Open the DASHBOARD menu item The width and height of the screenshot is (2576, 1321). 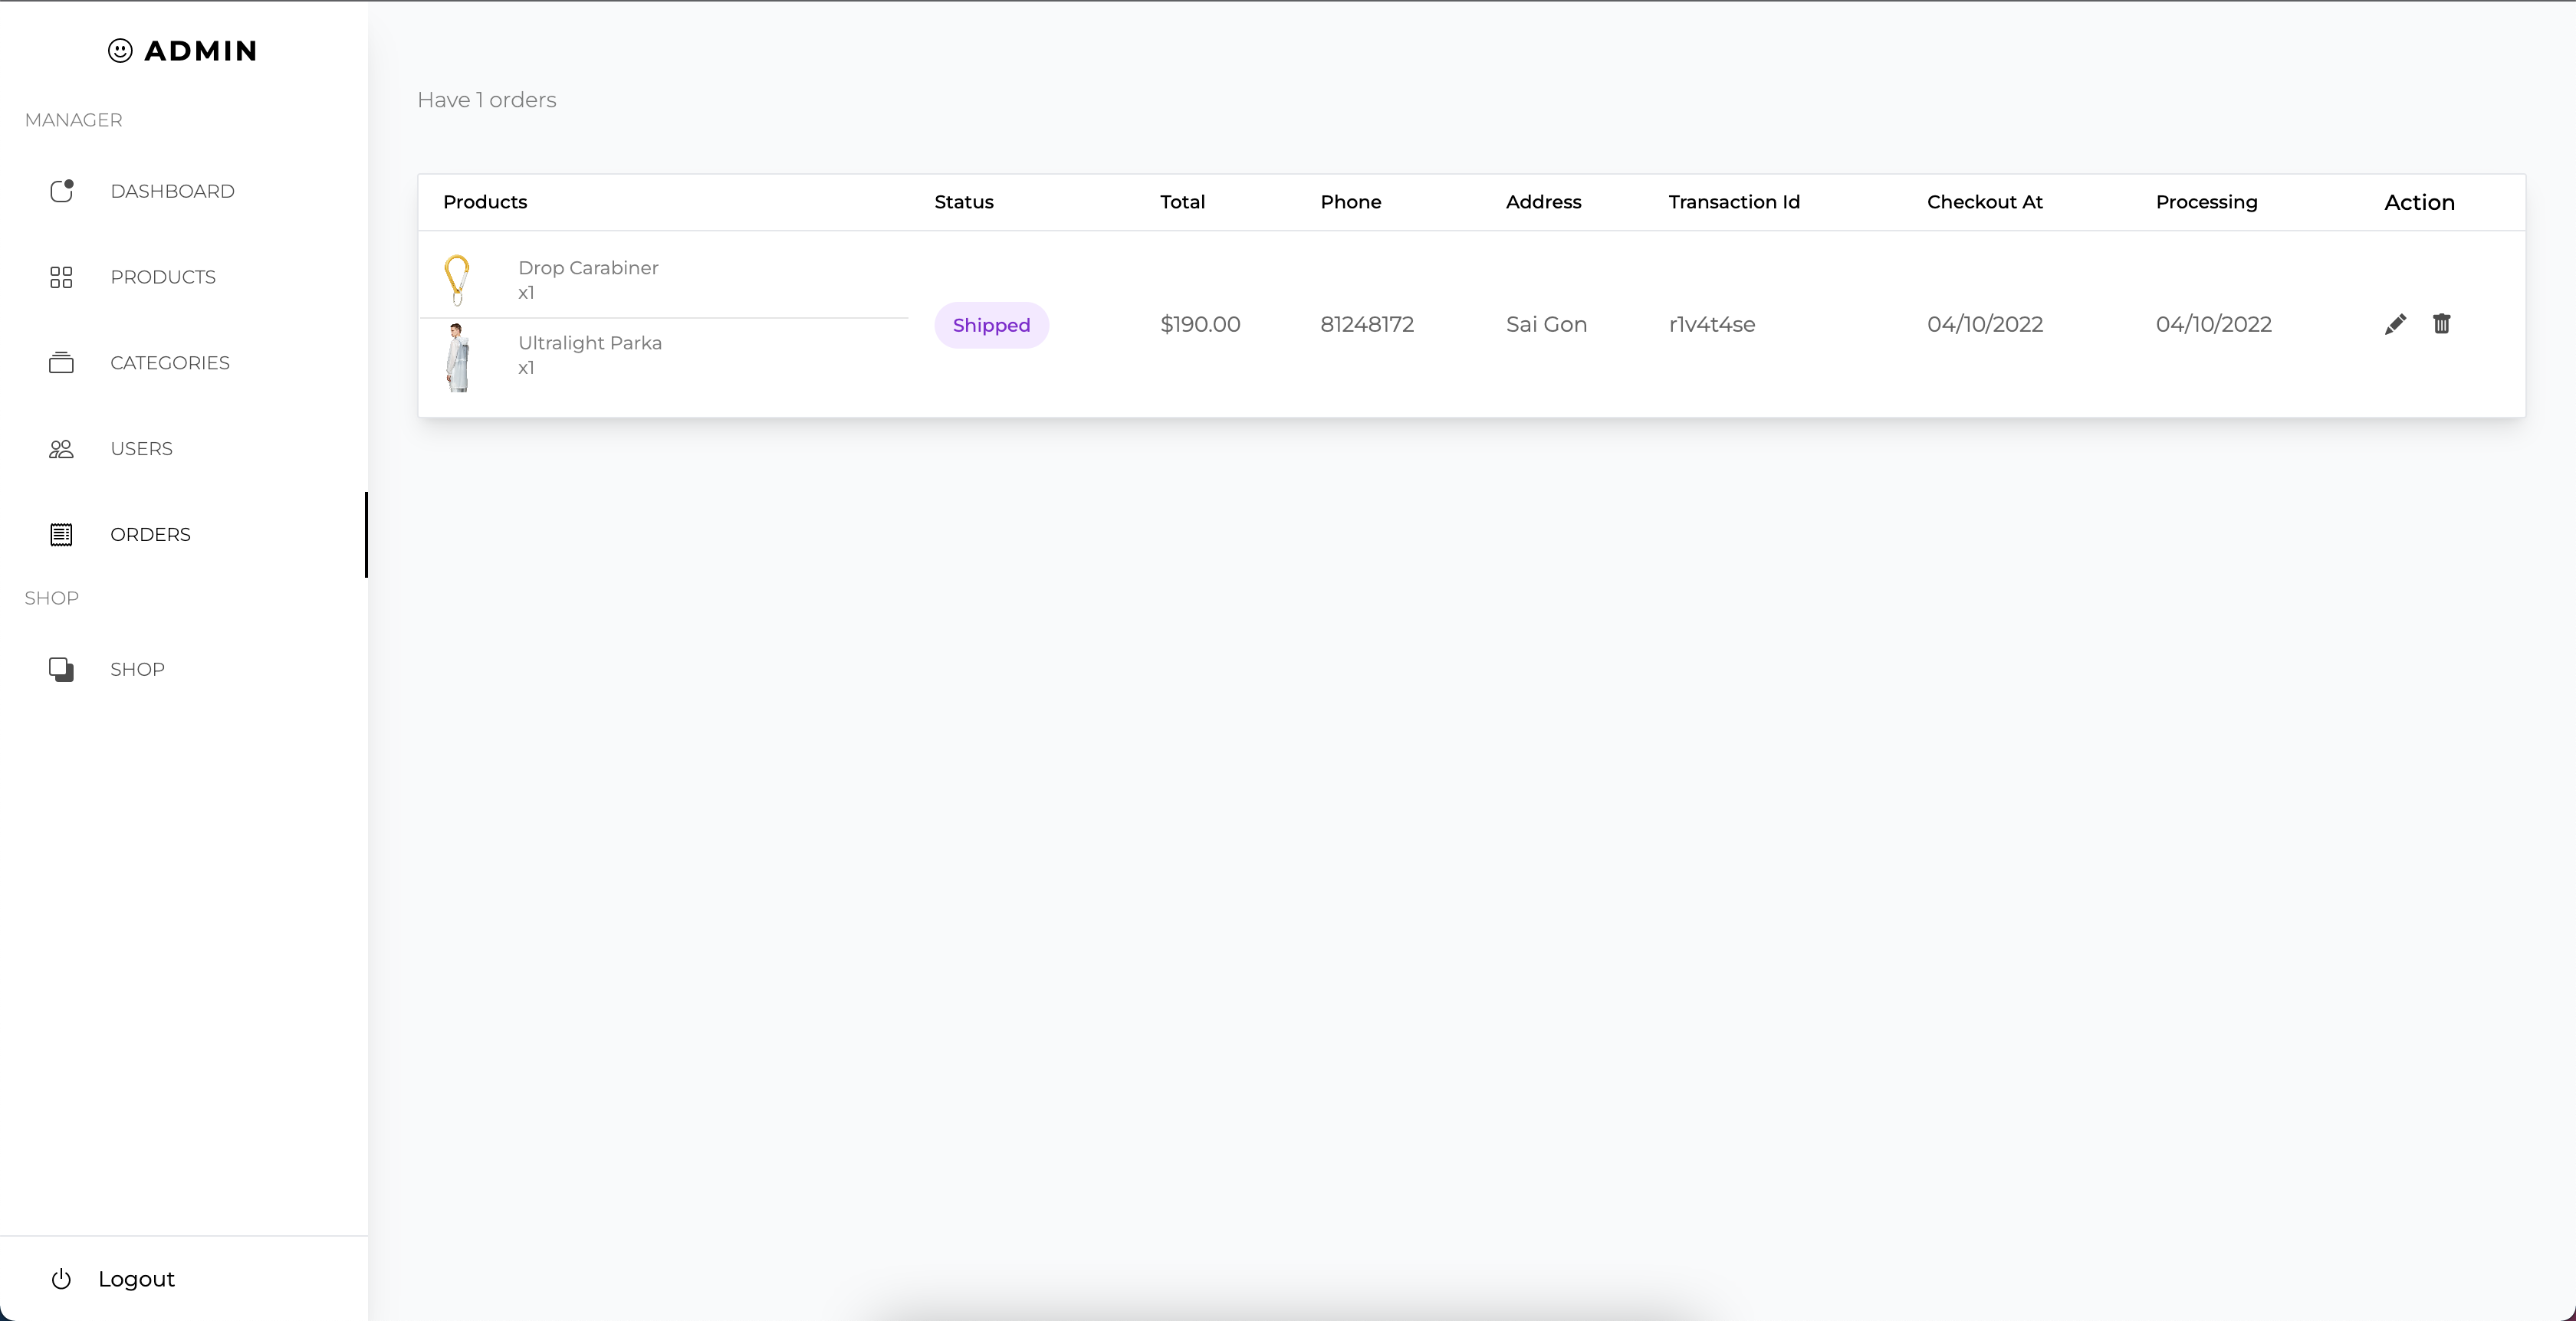(184, 191)
